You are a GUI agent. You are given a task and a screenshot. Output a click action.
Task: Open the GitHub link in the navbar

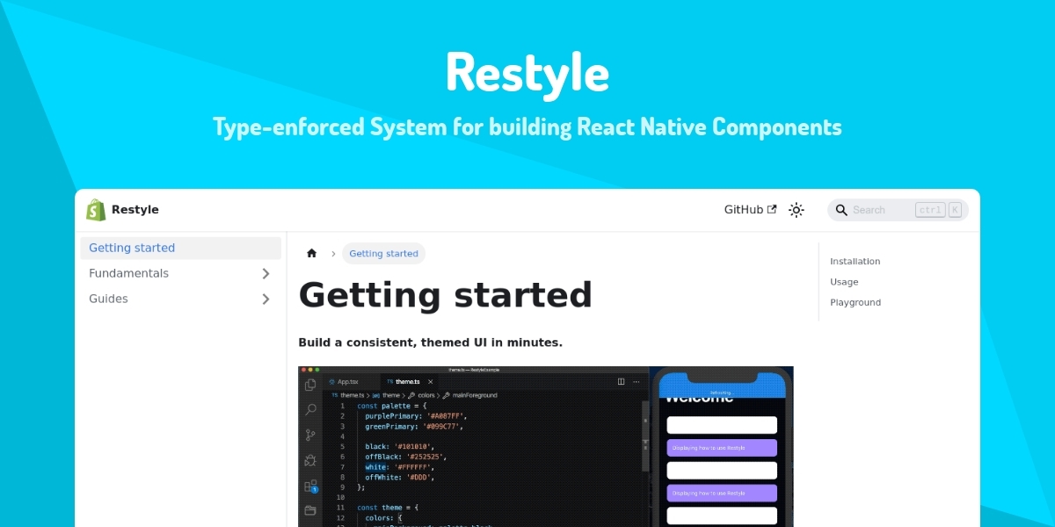click(x=750, y=210)
